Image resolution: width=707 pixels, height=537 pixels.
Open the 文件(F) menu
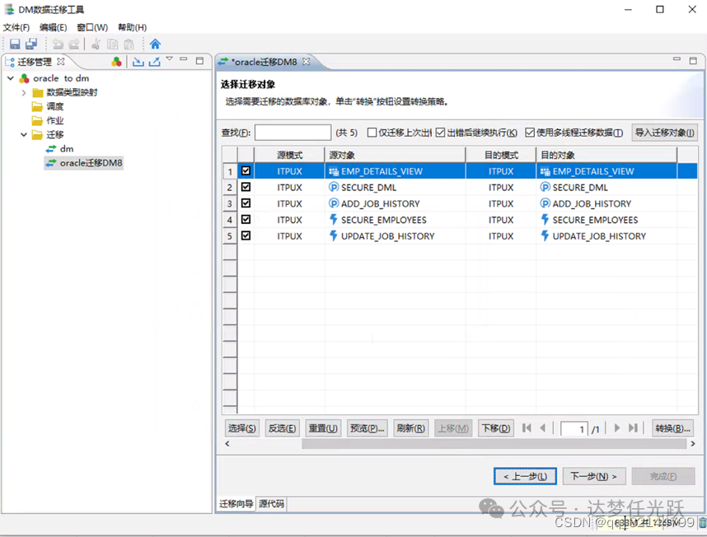[16, 27]
